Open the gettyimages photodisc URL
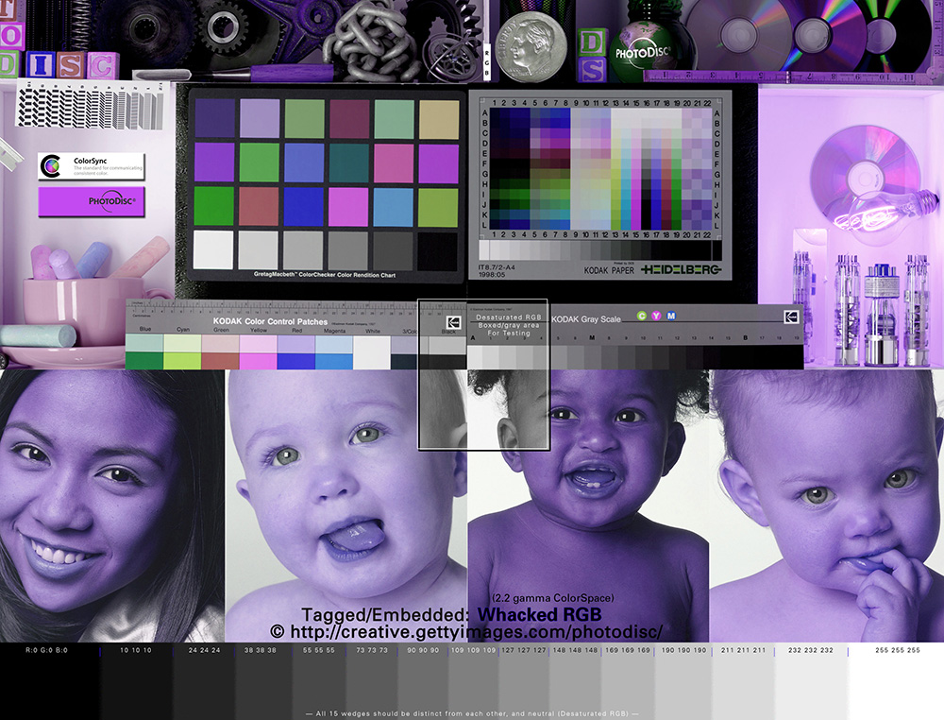 click(x=465, y=631)
